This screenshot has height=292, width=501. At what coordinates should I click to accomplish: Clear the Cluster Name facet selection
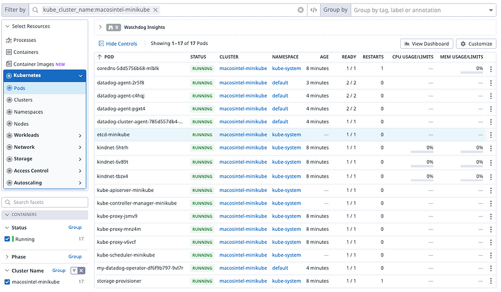tap(81, 270)
